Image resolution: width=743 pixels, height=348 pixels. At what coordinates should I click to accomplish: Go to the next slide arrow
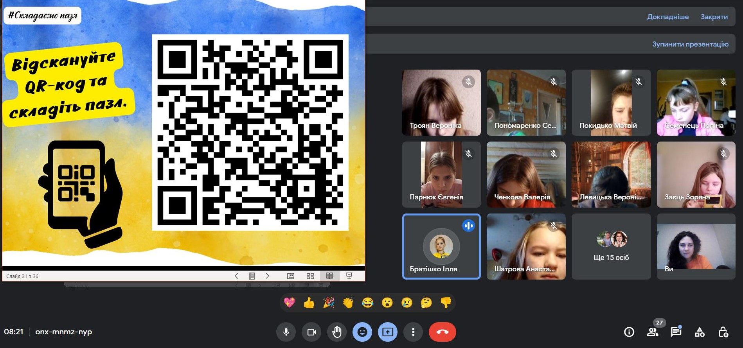point(268,276)
